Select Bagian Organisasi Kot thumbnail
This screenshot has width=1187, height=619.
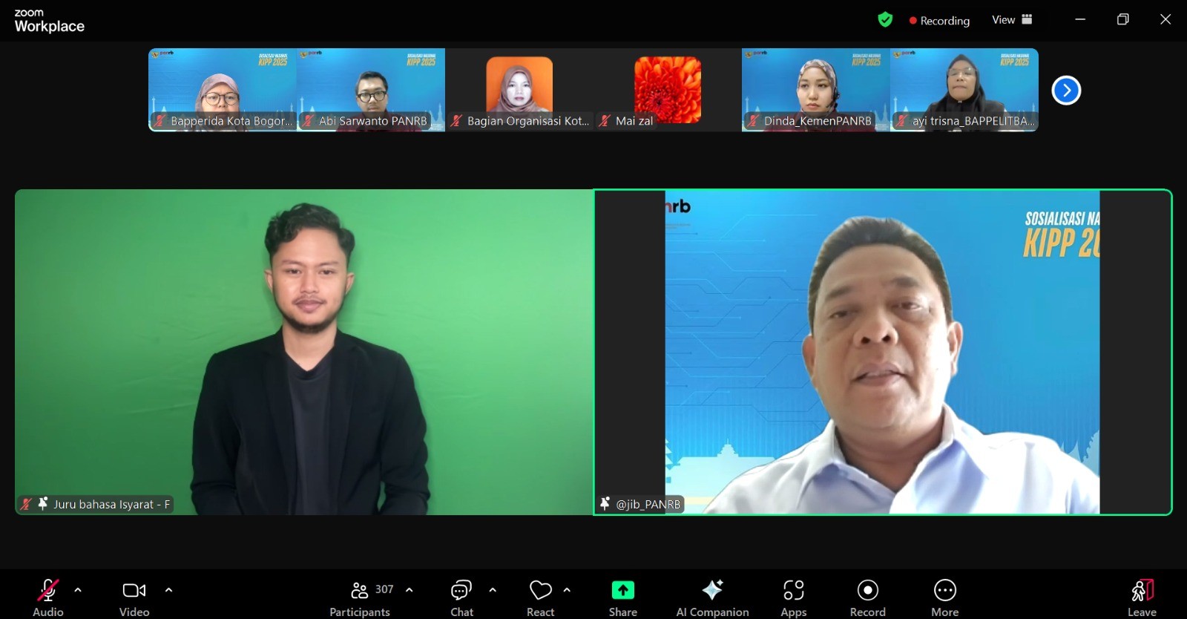point(519,90)
